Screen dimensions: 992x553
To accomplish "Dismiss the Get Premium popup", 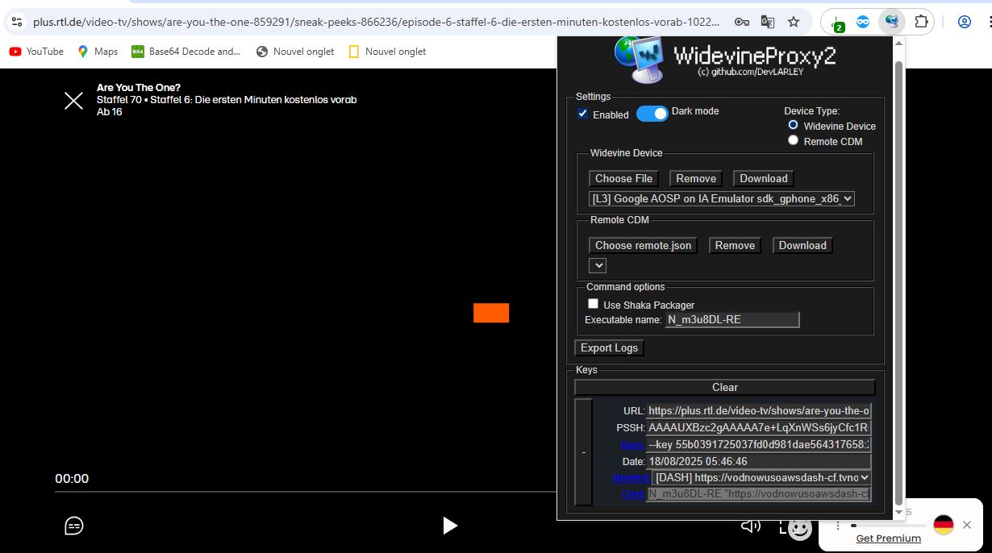I will click(x=967, y=525).
